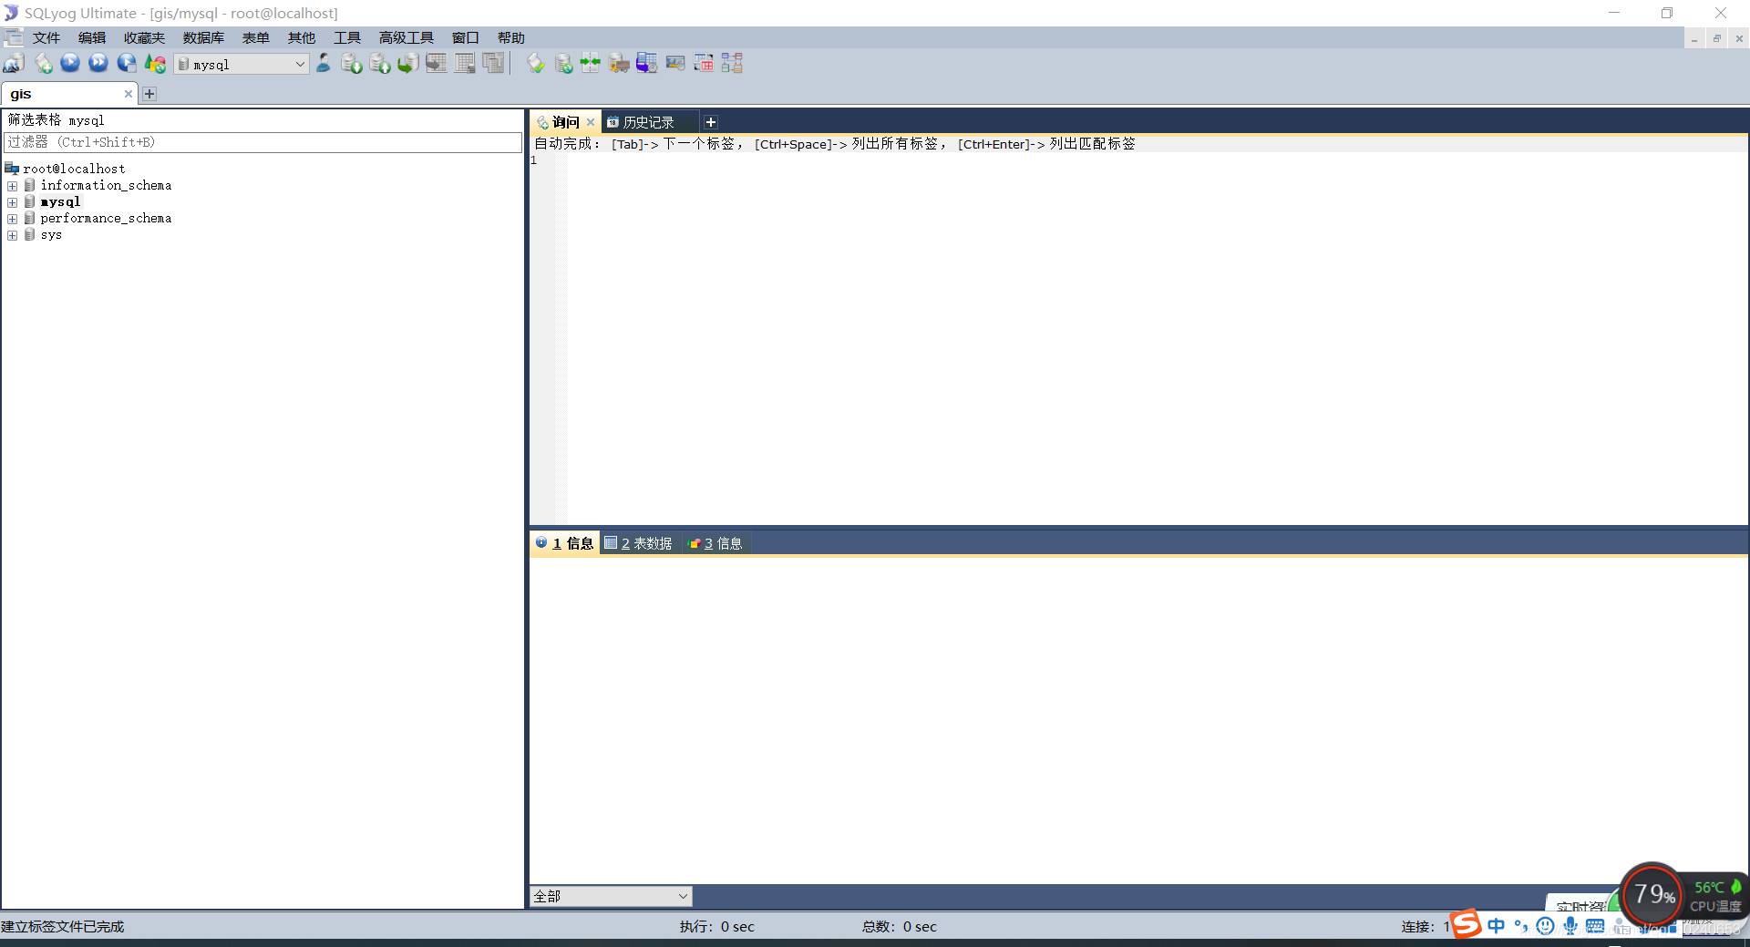Select the root@localhost connection node

click(x=74, y=169)
